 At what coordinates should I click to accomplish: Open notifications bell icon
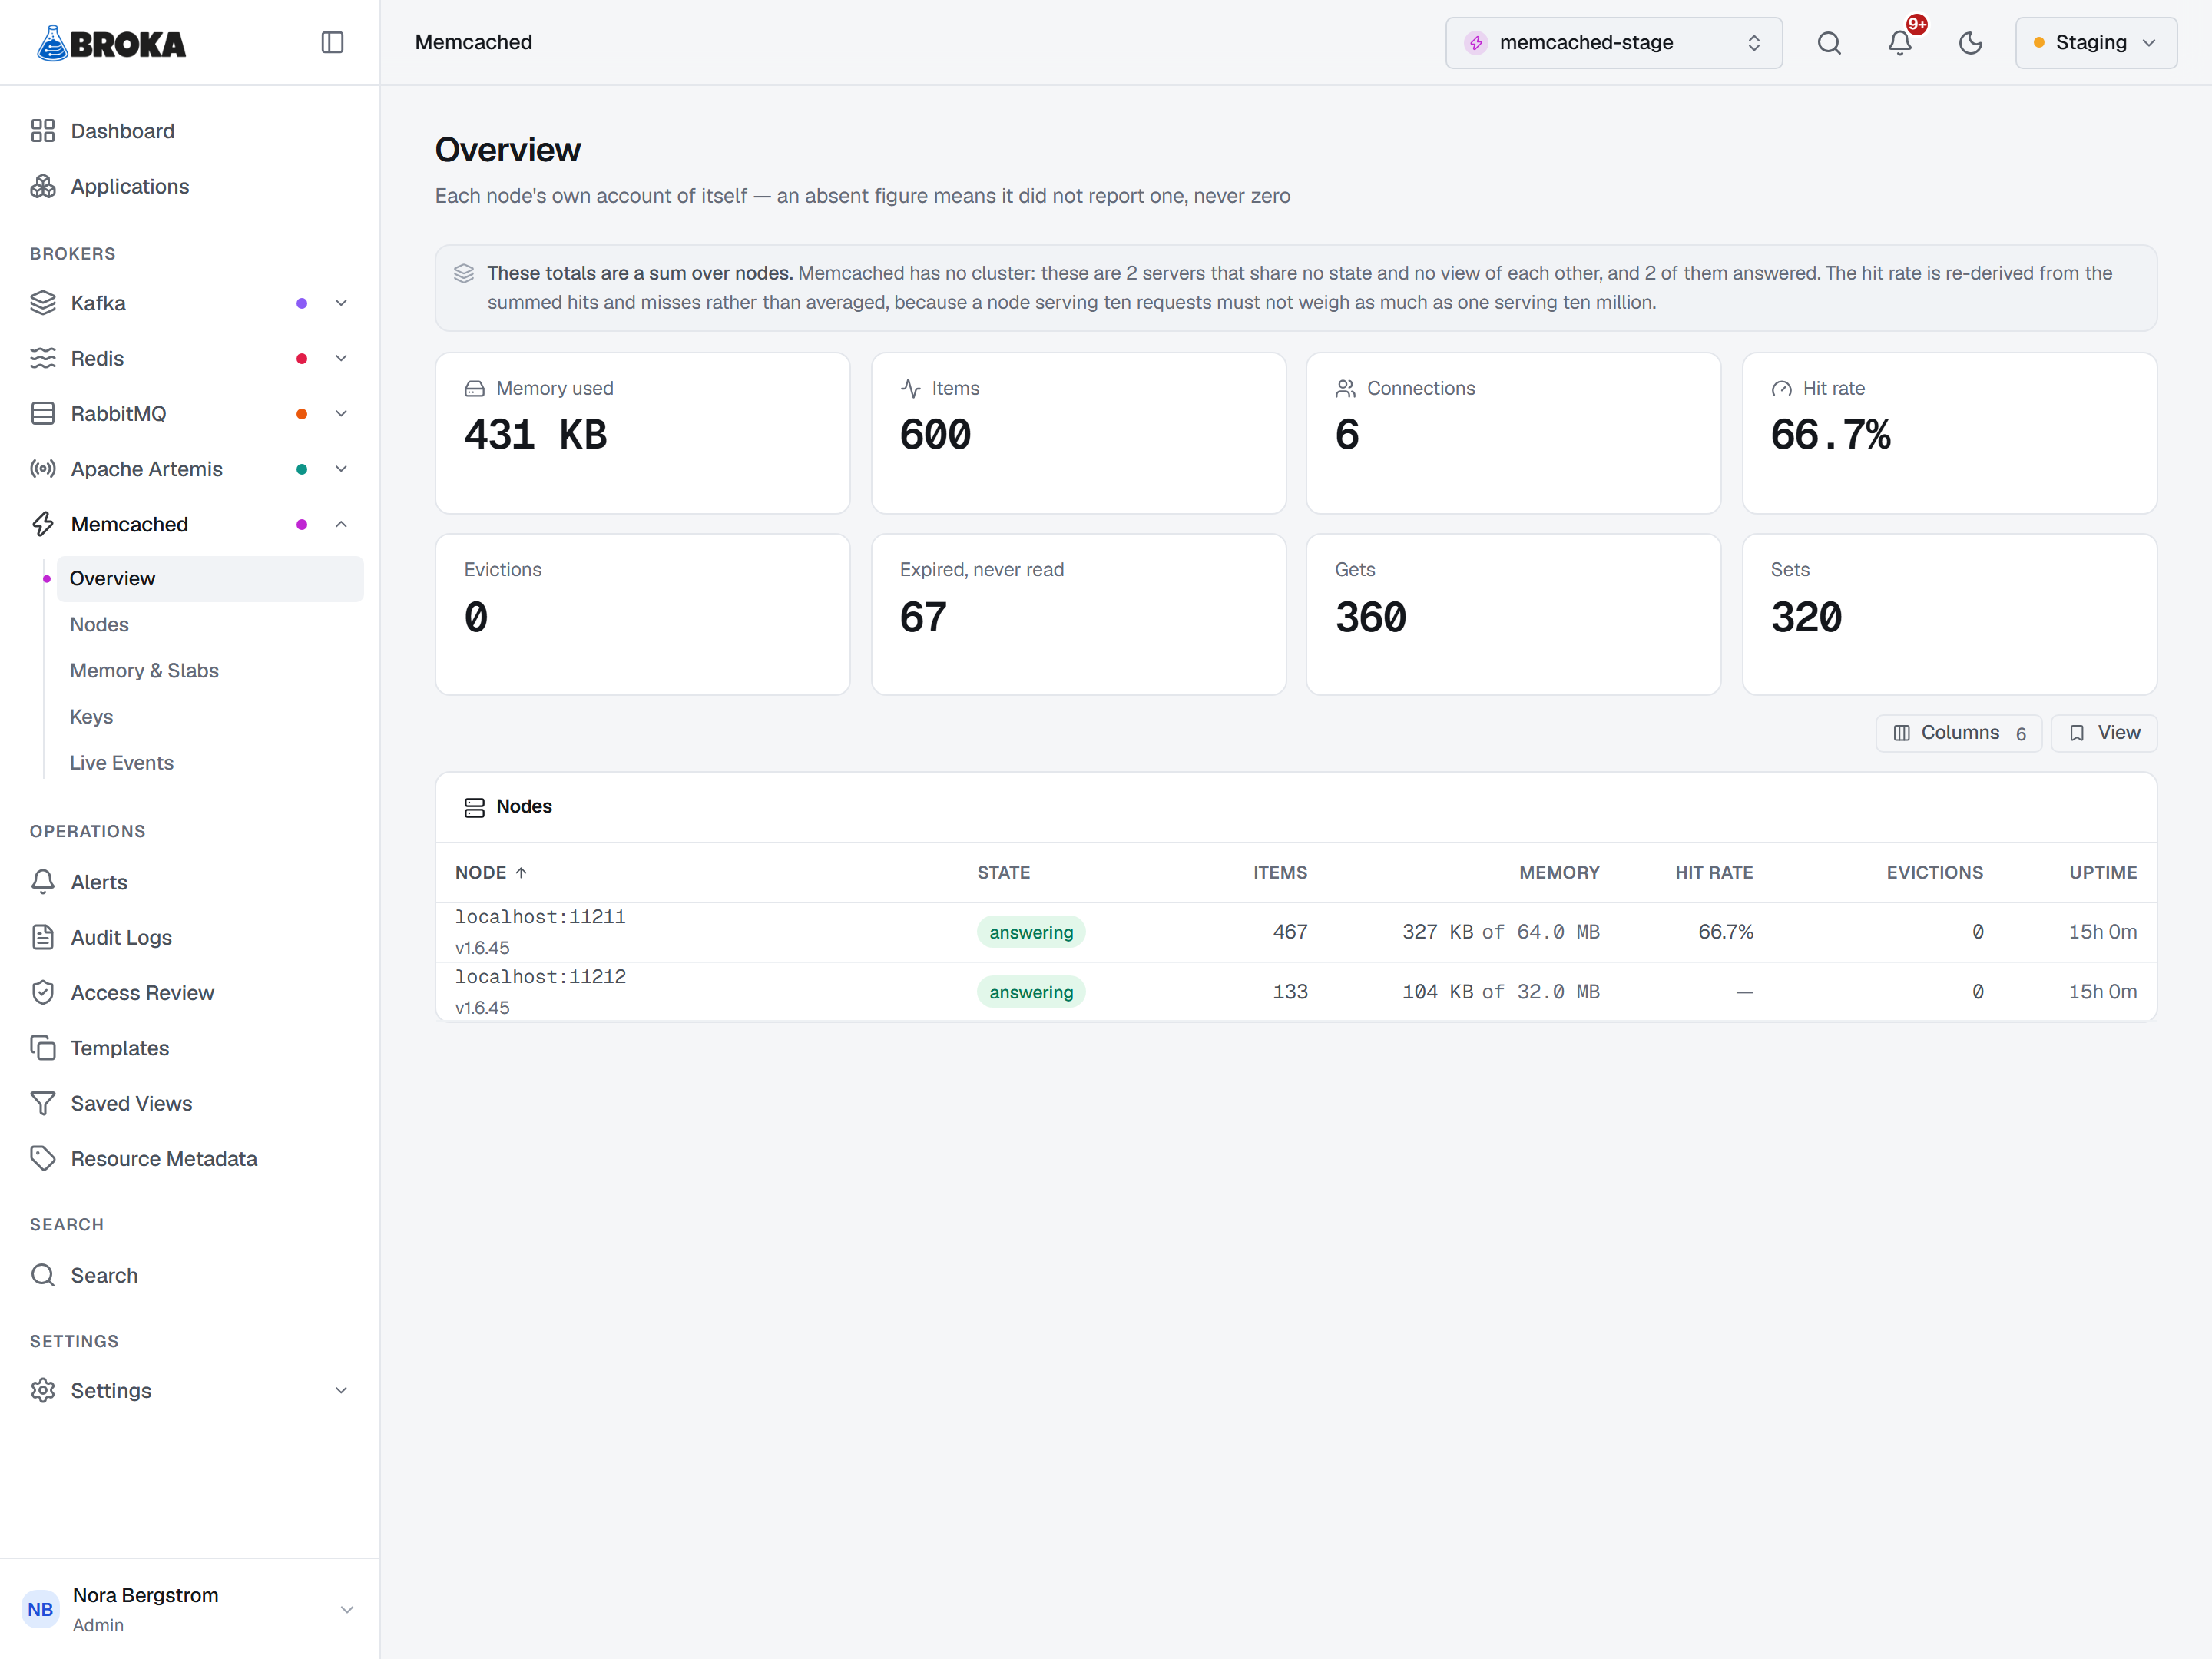(x=1900, y=42)
